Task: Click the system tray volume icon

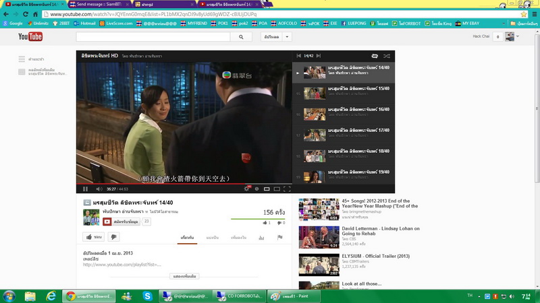Action: coord(512,296)
